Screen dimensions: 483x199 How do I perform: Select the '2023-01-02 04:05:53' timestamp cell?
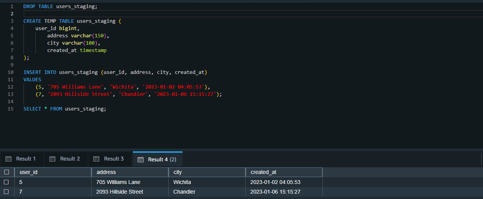[x=275, y=182]
